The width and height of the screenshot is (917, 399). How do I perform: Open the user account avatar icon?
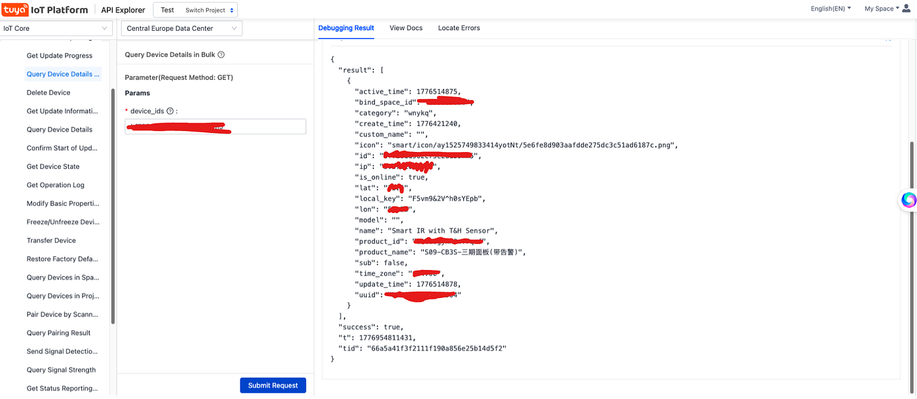click(x=907, y=9)
